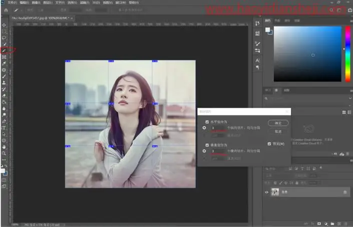Select the Horizontal Type tool
The height and width of the screenshot is (227, 353).
click(x=4, y=128)
